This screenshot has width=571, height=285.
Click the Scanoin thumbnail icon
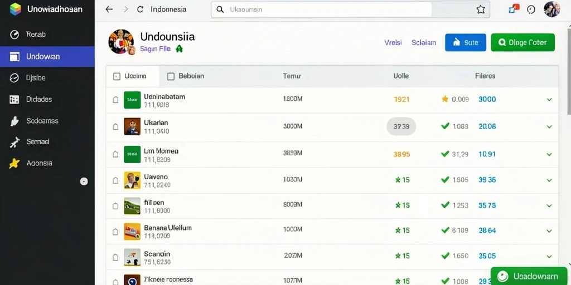pyautogui.click(x=132, y=257)
